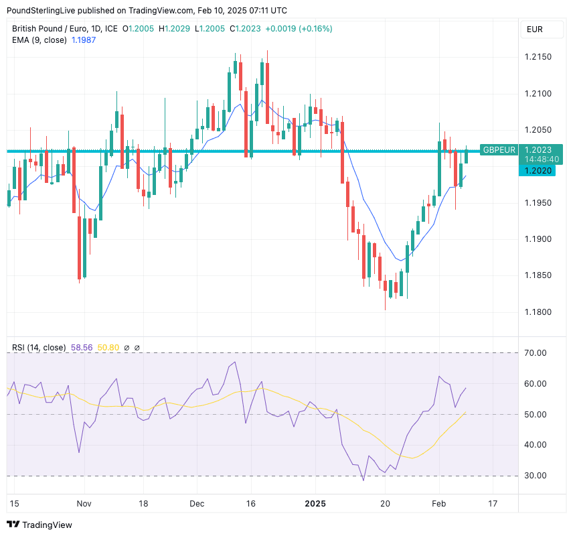The image size is (573, 536).
Task: Click the first ø symbol in RSI legend
Action: tap(127, 348)
